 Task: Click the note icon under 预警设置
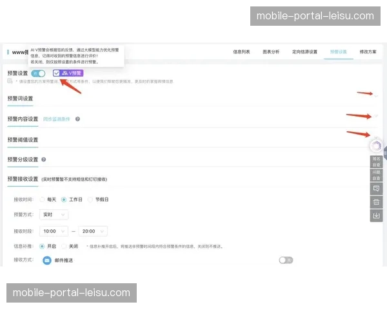click(x=10, y=81)
